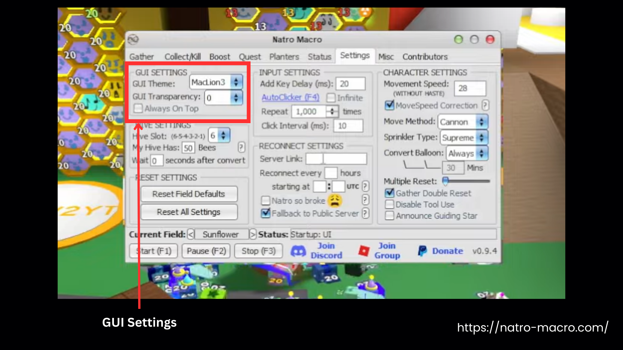
Task: Enable the Always On Top checkbox
Action: [138, 109]
